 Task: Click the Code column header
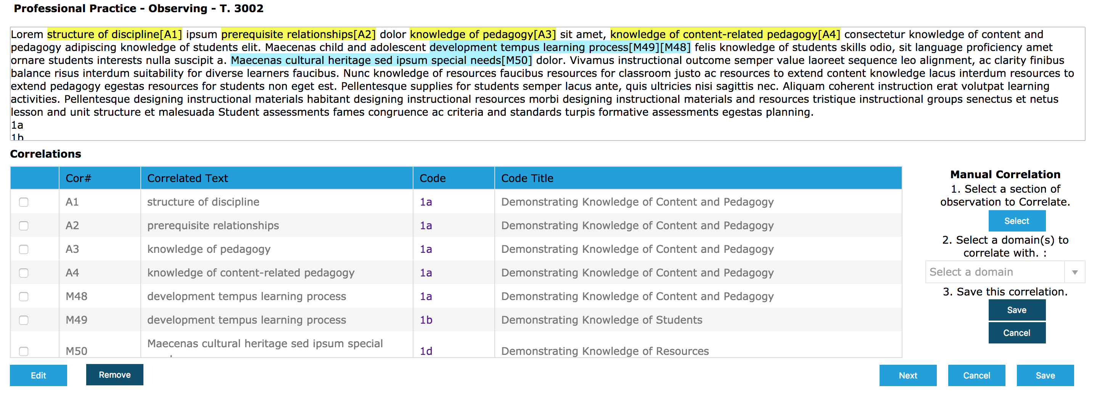[454, 178]
